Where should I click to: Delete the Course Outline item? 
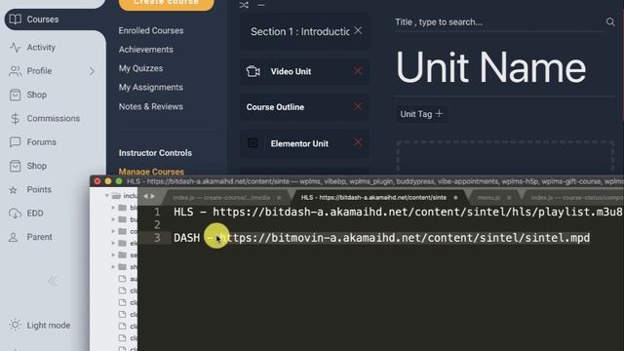358,106
